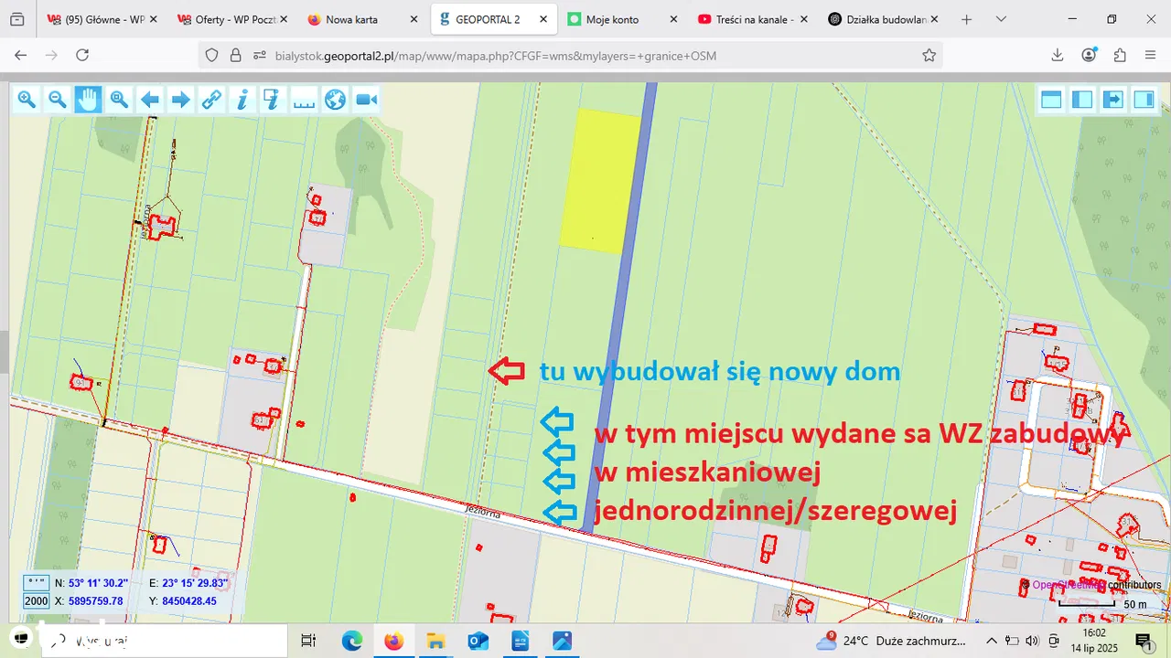Select the info identify tool
The image size is (1171, 658).
(x=242, y=100)
